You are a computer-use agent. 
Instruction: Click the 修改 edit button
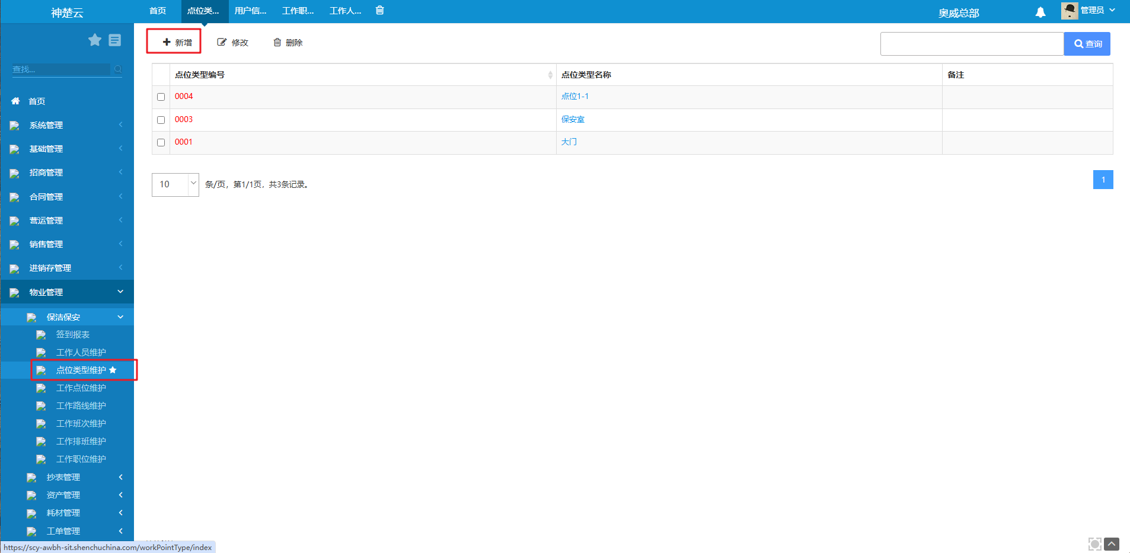coord(233,43)
